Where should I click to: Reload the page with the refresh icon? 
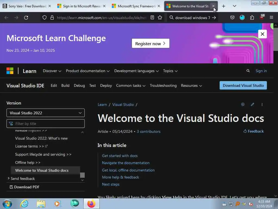point(26,18)
